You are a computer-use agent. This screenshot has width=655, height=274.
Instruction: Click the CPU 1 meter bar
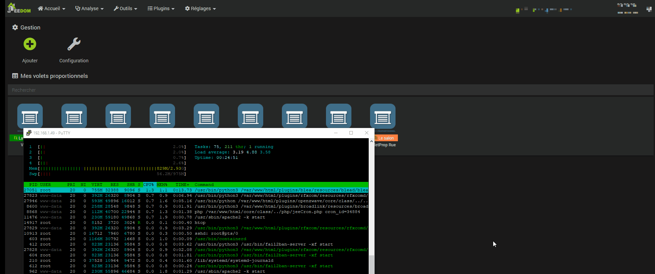point(108,147)
